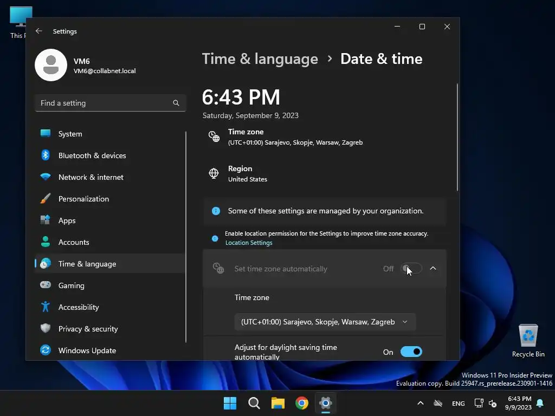This screenshot has height=416, width=555.
Task: Click the info icon beside organization notice
Action: [x=216, y=211]
